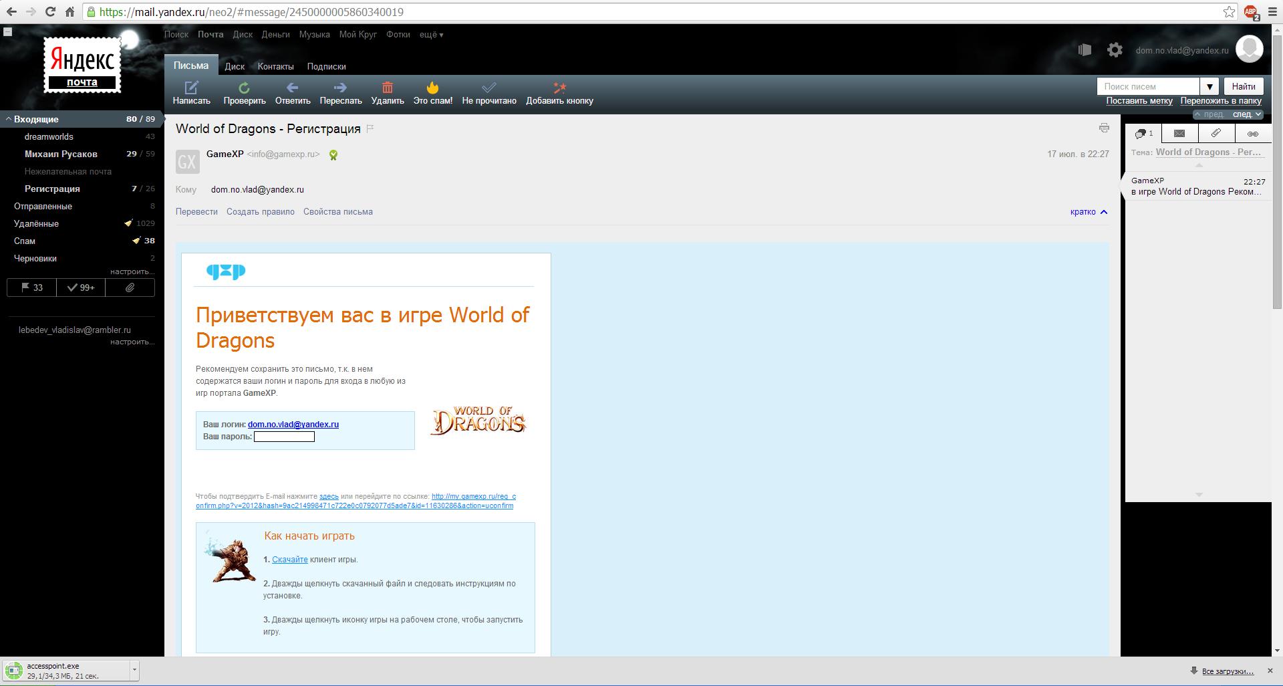Toggle the flag next to the email subject

370,129
